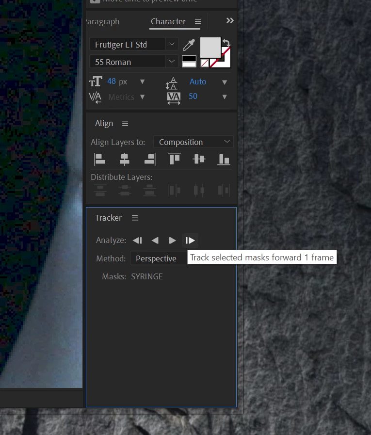Open the Align panel menu
371x435 pixels.
click(125, 123)
